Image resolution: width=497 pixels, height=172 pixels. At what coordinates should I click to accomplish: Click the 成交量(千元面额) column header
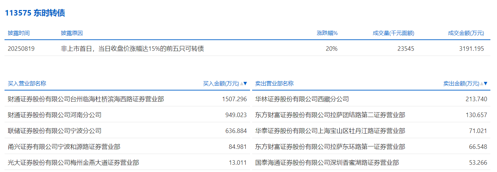click(393, 33)
